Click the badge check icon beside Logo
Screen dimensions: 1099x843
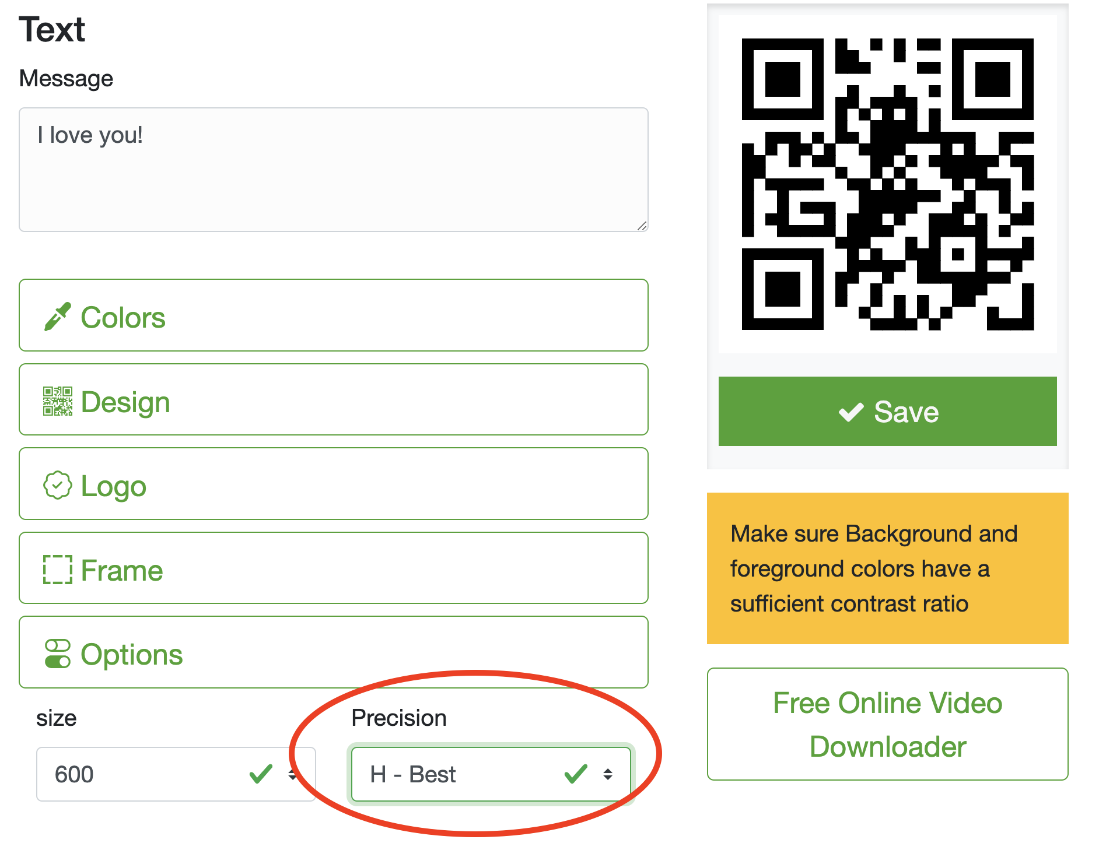(x=58, y=485)
